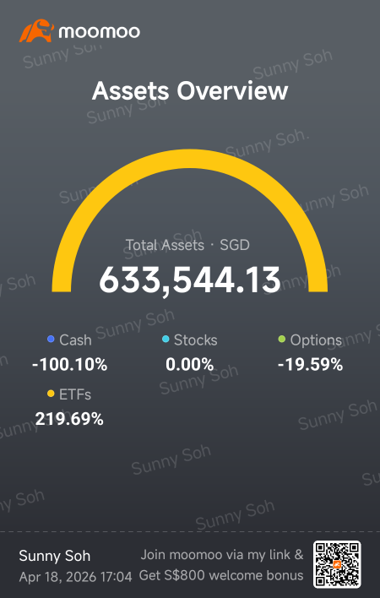Image resolution: width=380 pixels, height=598 pixels.
Task: Click the Get S$800 welcome bonus text
Action: point(221,575)
